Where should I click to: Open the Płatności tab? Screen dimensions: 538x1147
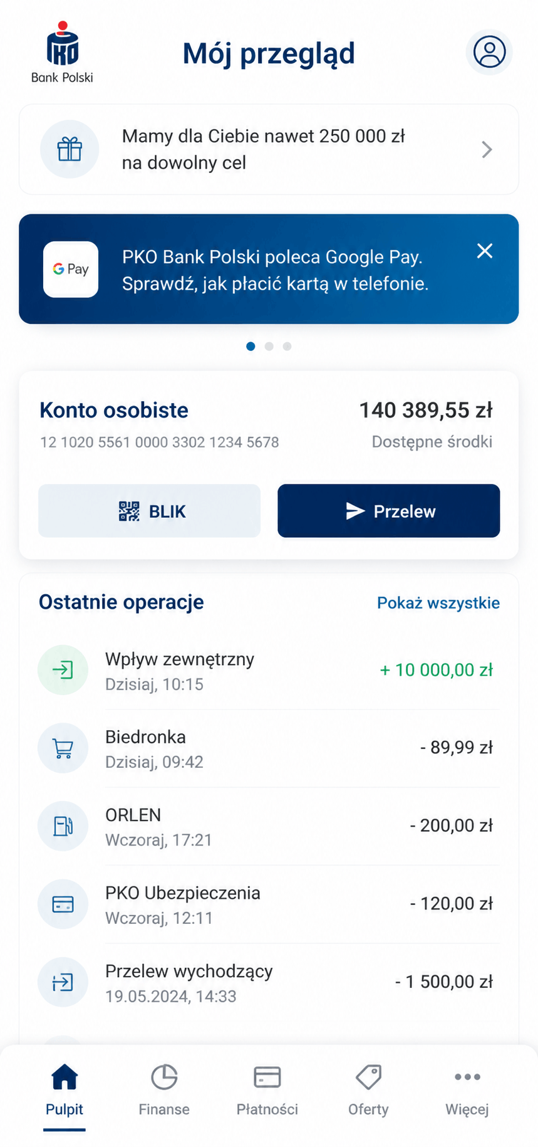[x=267, y=1091]
